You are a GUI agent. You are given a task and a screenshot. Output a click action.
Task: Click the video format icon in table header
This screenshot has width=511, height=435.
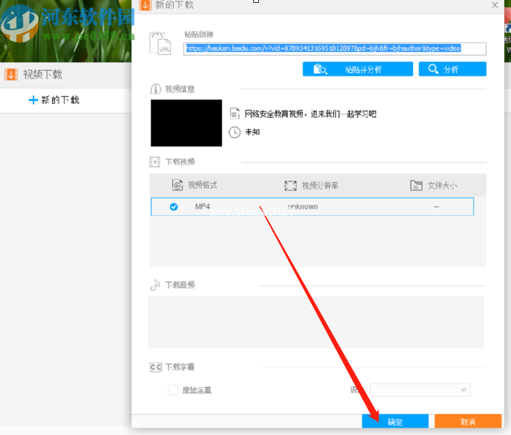(x=177, y=185)
